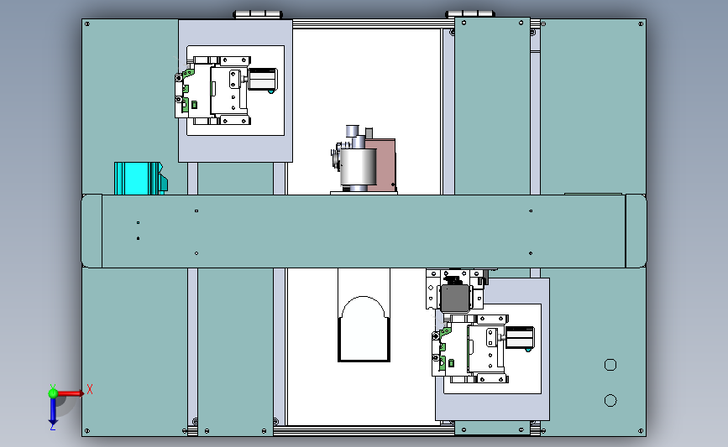The height and width of the screenshot is (447, 728).
Task: Click the arch-shaped cutout outline
Action: click(x=364, y=329)
